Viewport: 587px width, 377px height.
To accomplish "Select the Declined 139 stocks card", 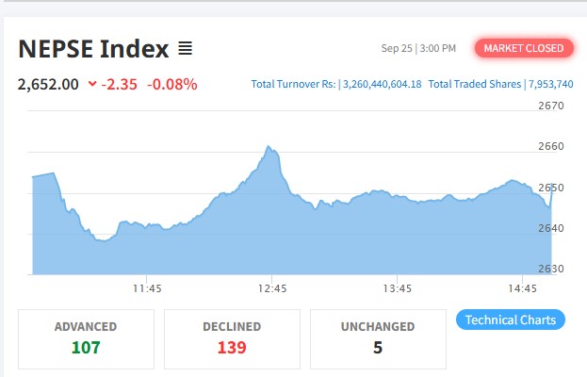I will point(232,338).
